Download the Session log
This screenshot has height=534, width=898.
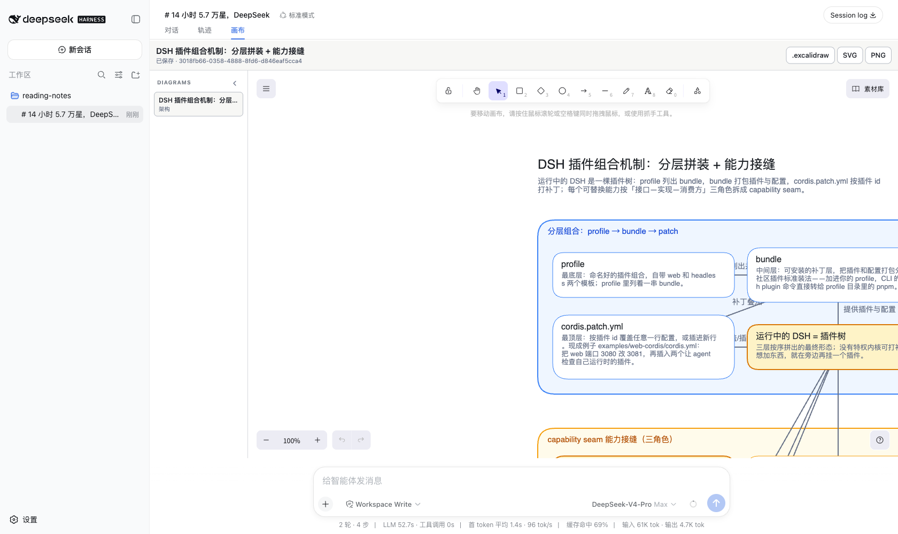point(853,15)
